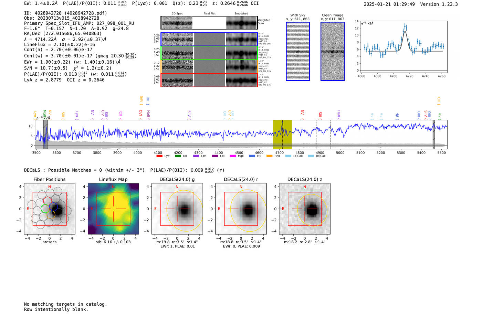Image resolution: width=482 pixels, height=328 pixels.
Task: Click the HeII orange legend swatch
Action: [269, 156]
